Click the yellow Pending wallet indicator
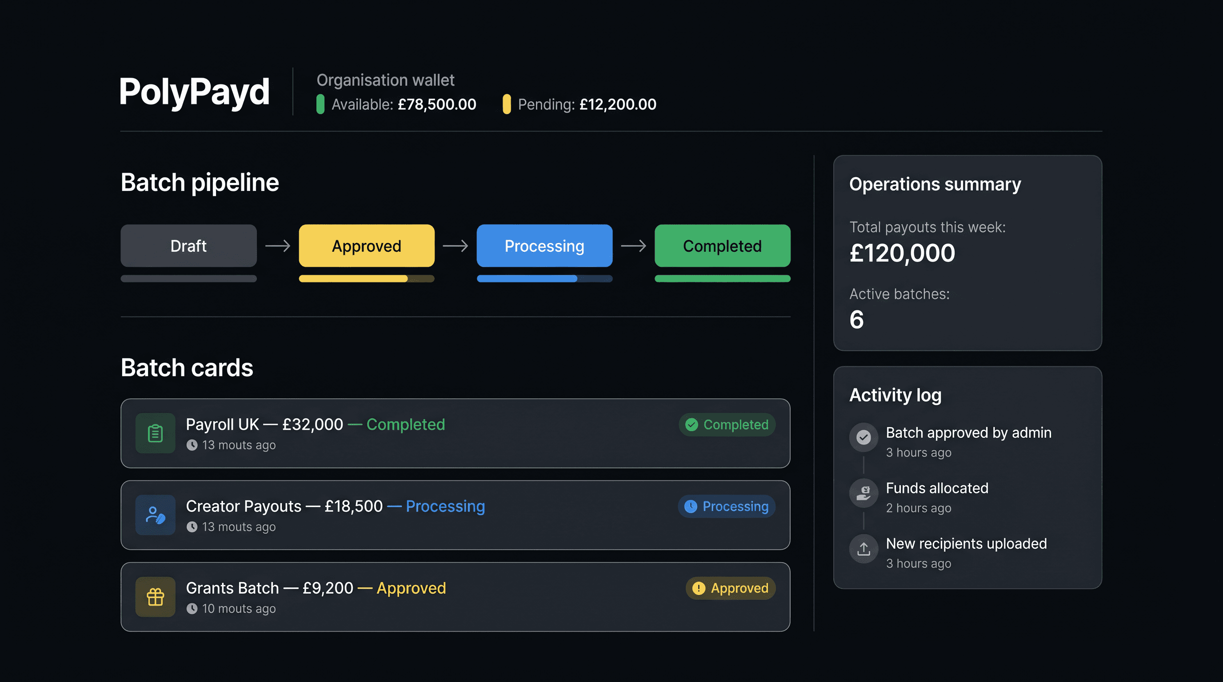 tap(508, 104)
